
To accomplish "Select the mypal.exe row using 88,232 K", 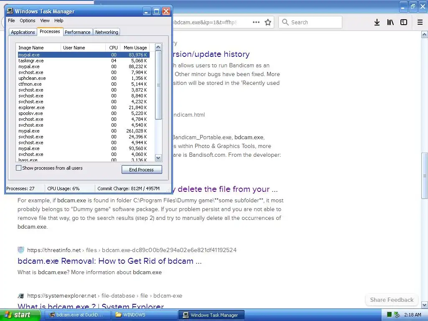I will click(84, 66).
